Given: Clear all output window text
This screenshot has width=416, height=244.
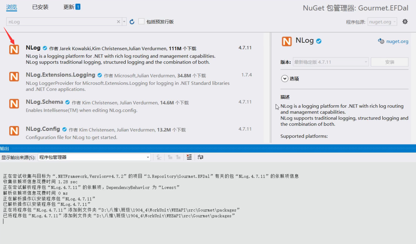Looking at the screenshot, I should 189,157.
